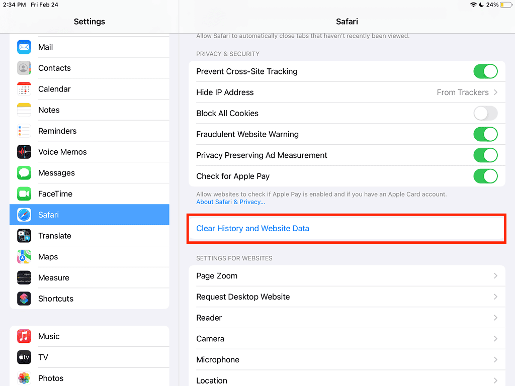Viewport: 515px width, 386px height.
Task: Select Mail in the Settings sidebar
Action: point(90,47)
